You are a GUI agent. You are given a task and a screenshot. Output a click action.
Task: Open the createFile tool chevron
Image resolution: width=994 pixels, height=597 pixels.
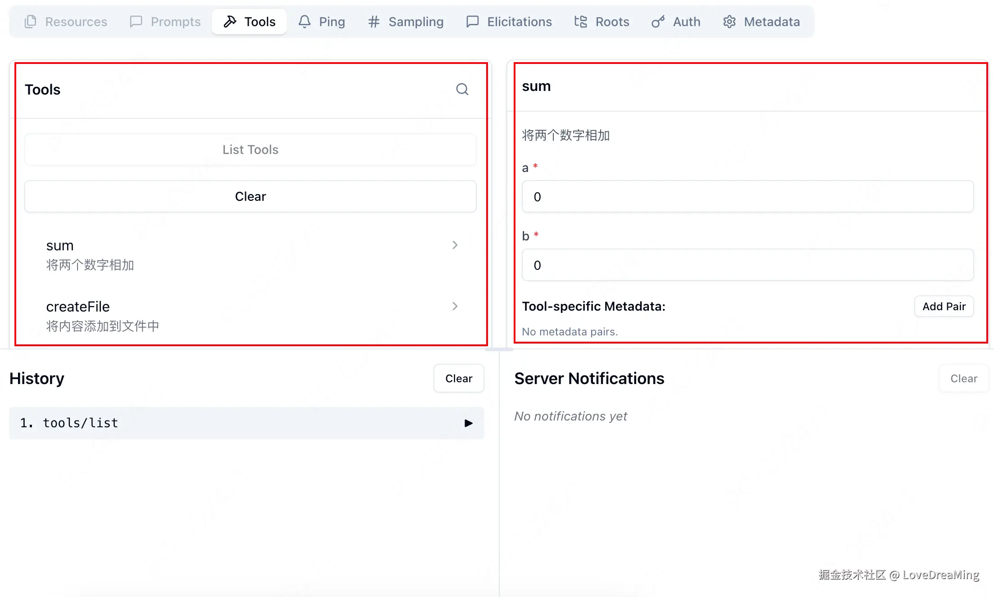[455, 306]
